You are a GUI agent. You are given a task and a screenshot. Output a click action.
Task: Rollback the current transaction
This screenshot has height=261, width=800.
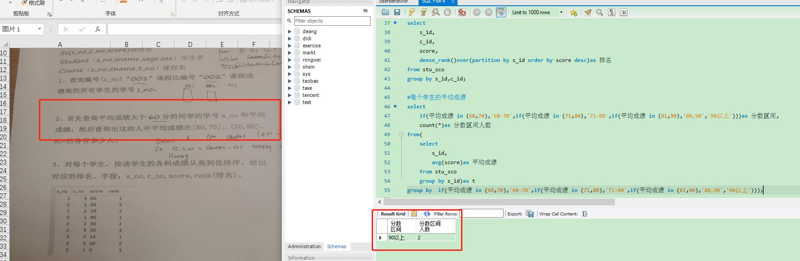488,12
